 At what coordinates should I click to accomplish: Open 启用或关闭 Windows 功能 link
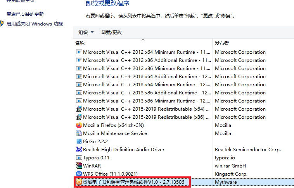point(35,24)
